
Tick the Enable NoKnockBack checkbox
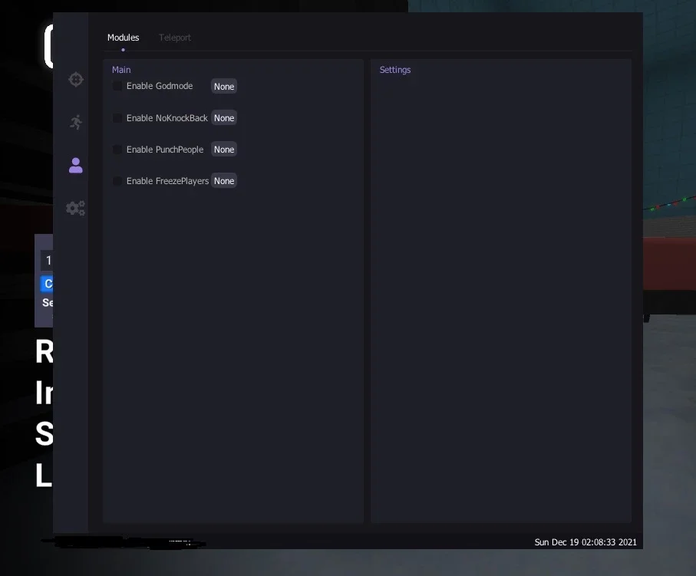click(x=117, y=118)
